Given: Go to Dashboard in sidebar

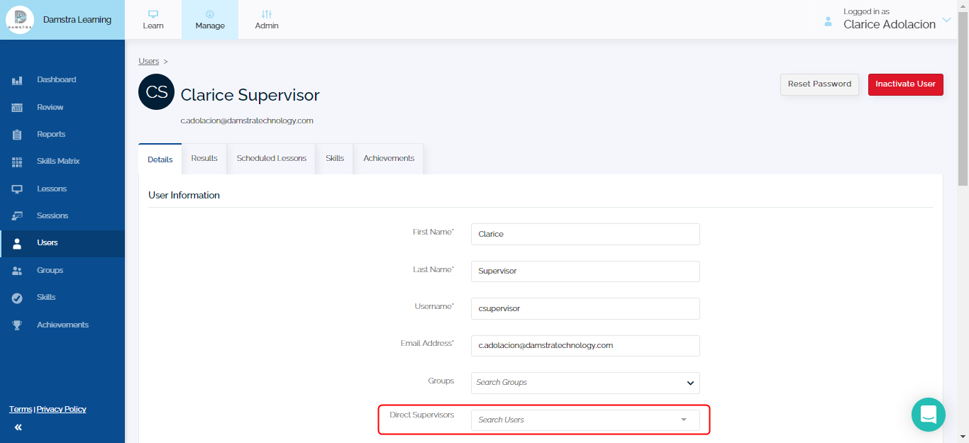Looking at the screenshot, I should 62,80.
